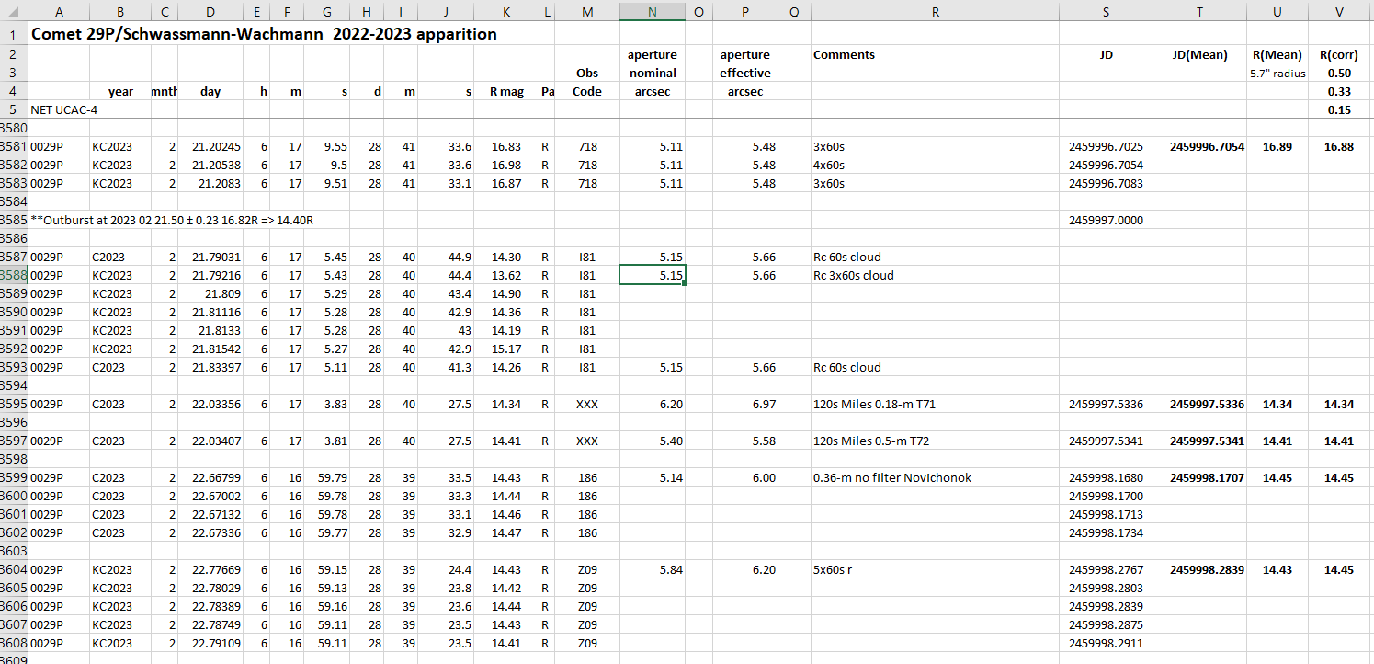Click the 'R(Mean)' header cell

click(x=1277, y=54)
